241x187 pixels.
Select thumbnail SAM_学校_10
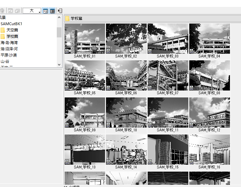126,113
